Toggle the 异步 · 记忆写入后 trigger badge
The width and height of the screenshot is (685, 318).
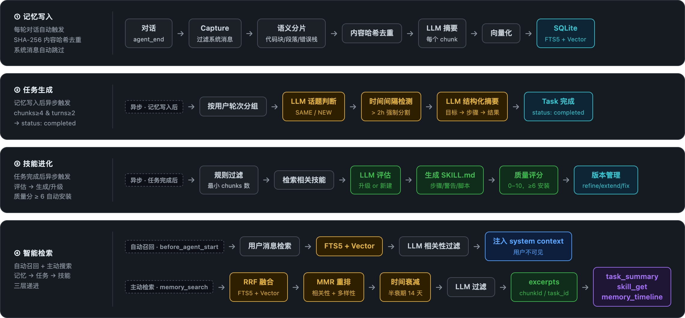tap(154, 106)
